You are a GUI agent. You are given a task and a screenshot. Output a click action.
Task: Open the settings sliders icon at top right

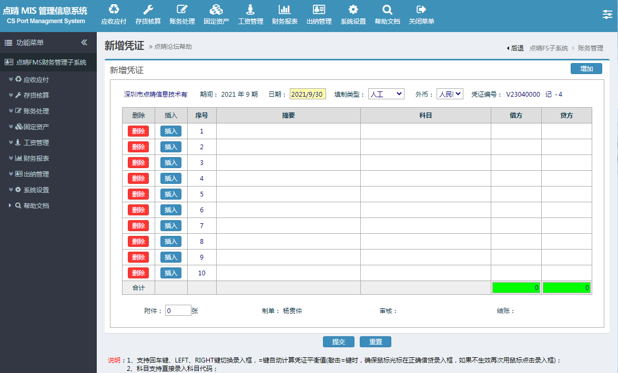(607, 15)
